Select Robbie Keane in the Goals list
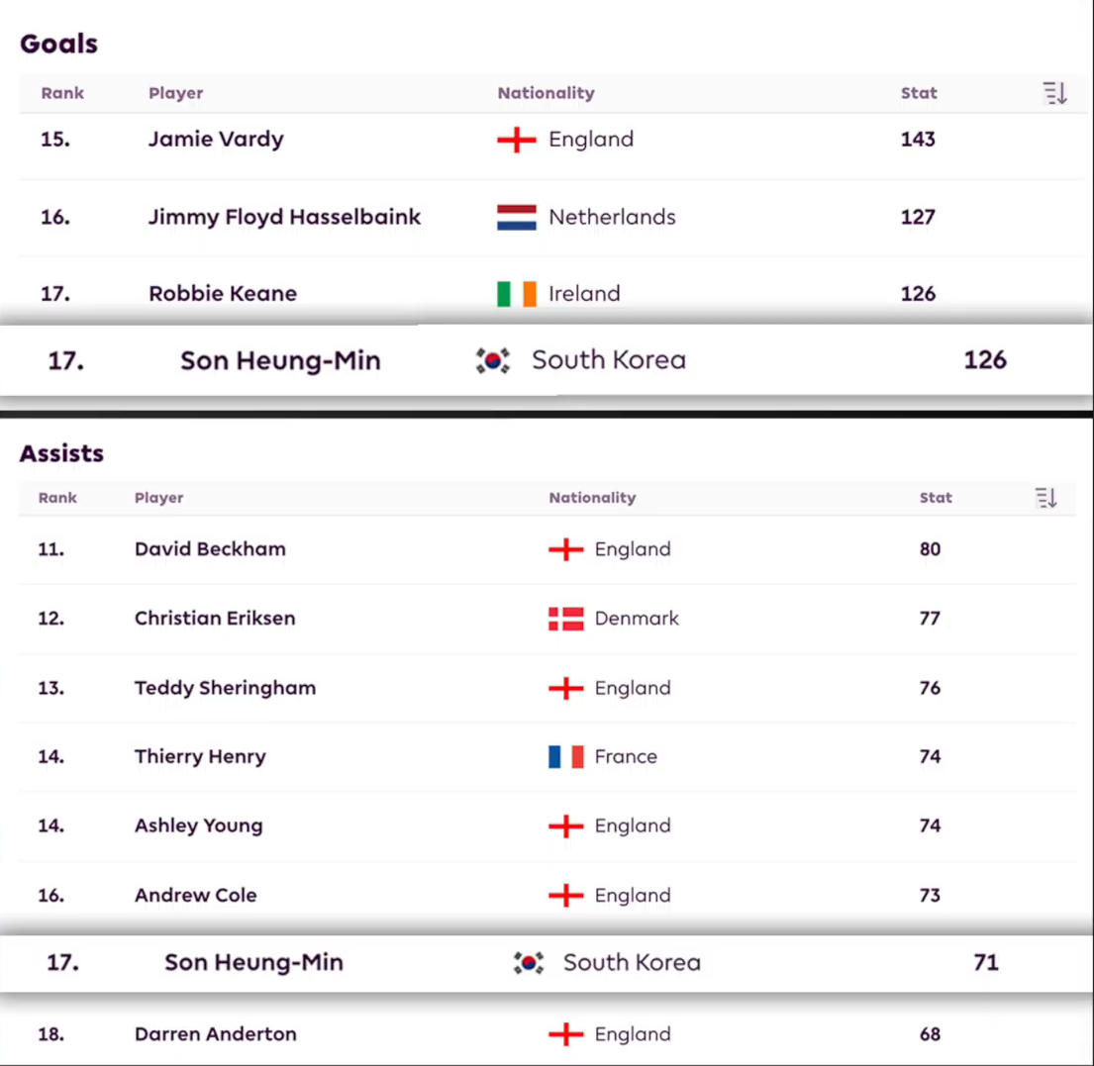 [x=223, y=294]
